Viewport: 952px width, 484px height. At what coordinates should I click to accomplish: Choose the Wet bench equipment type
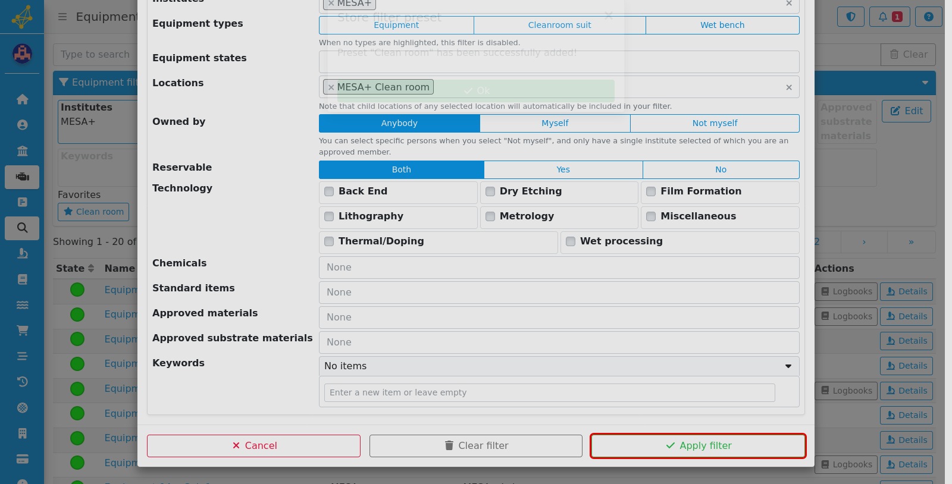(722, 25)
